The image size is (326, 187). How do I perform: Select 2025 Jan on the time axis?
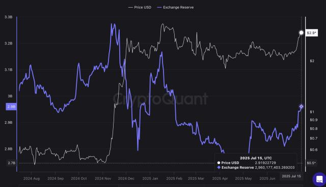pos(150,178)
